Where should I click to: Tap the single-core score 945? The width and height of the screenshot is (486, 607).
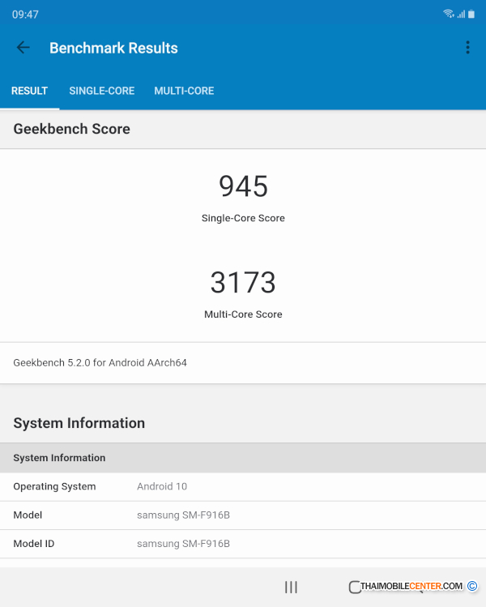[243, 186]
